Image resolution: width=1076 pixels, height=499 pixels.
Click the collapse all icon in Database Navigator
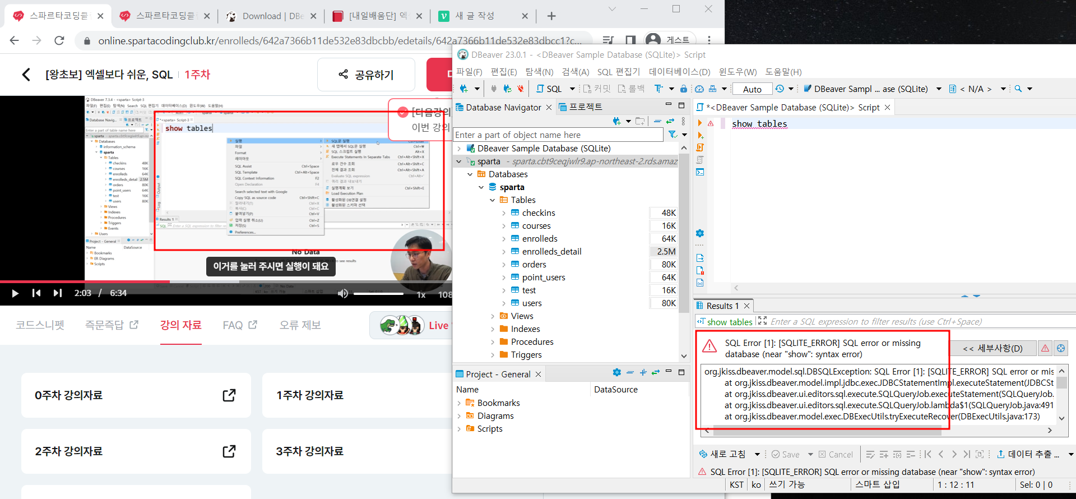tap(657, 121)
